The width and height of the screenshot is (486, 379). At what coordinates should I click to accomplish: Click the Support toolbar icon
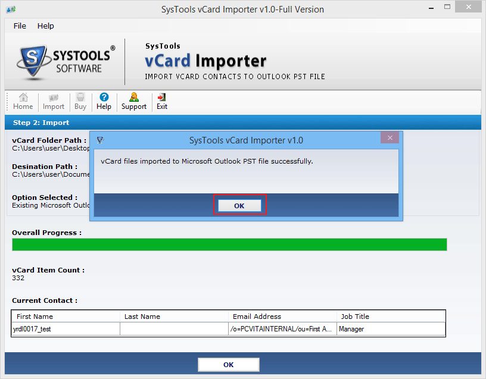click(x=134, y=102)
